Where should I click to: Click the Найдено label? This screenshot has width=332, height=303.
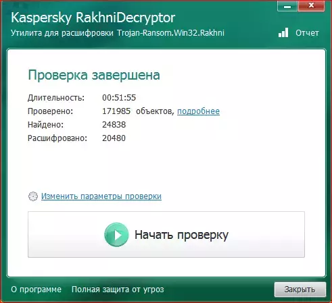coord(46,125)
